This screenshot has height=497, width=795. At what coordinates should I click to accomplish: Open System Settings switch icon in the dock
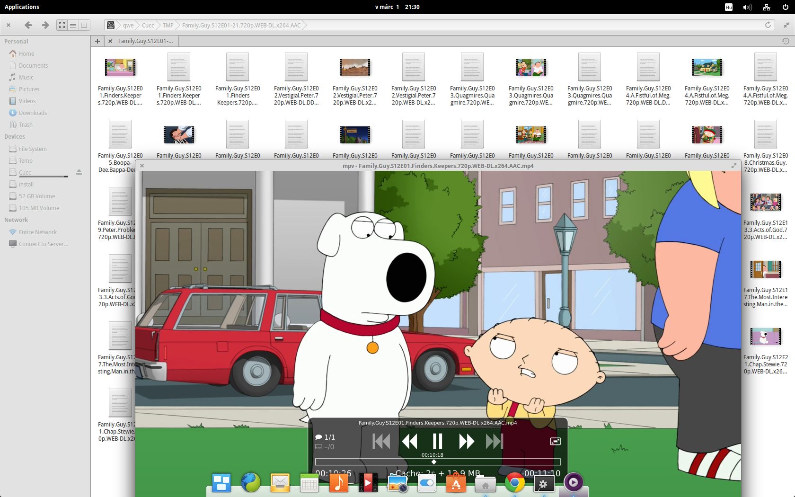(x=427, y=483)
